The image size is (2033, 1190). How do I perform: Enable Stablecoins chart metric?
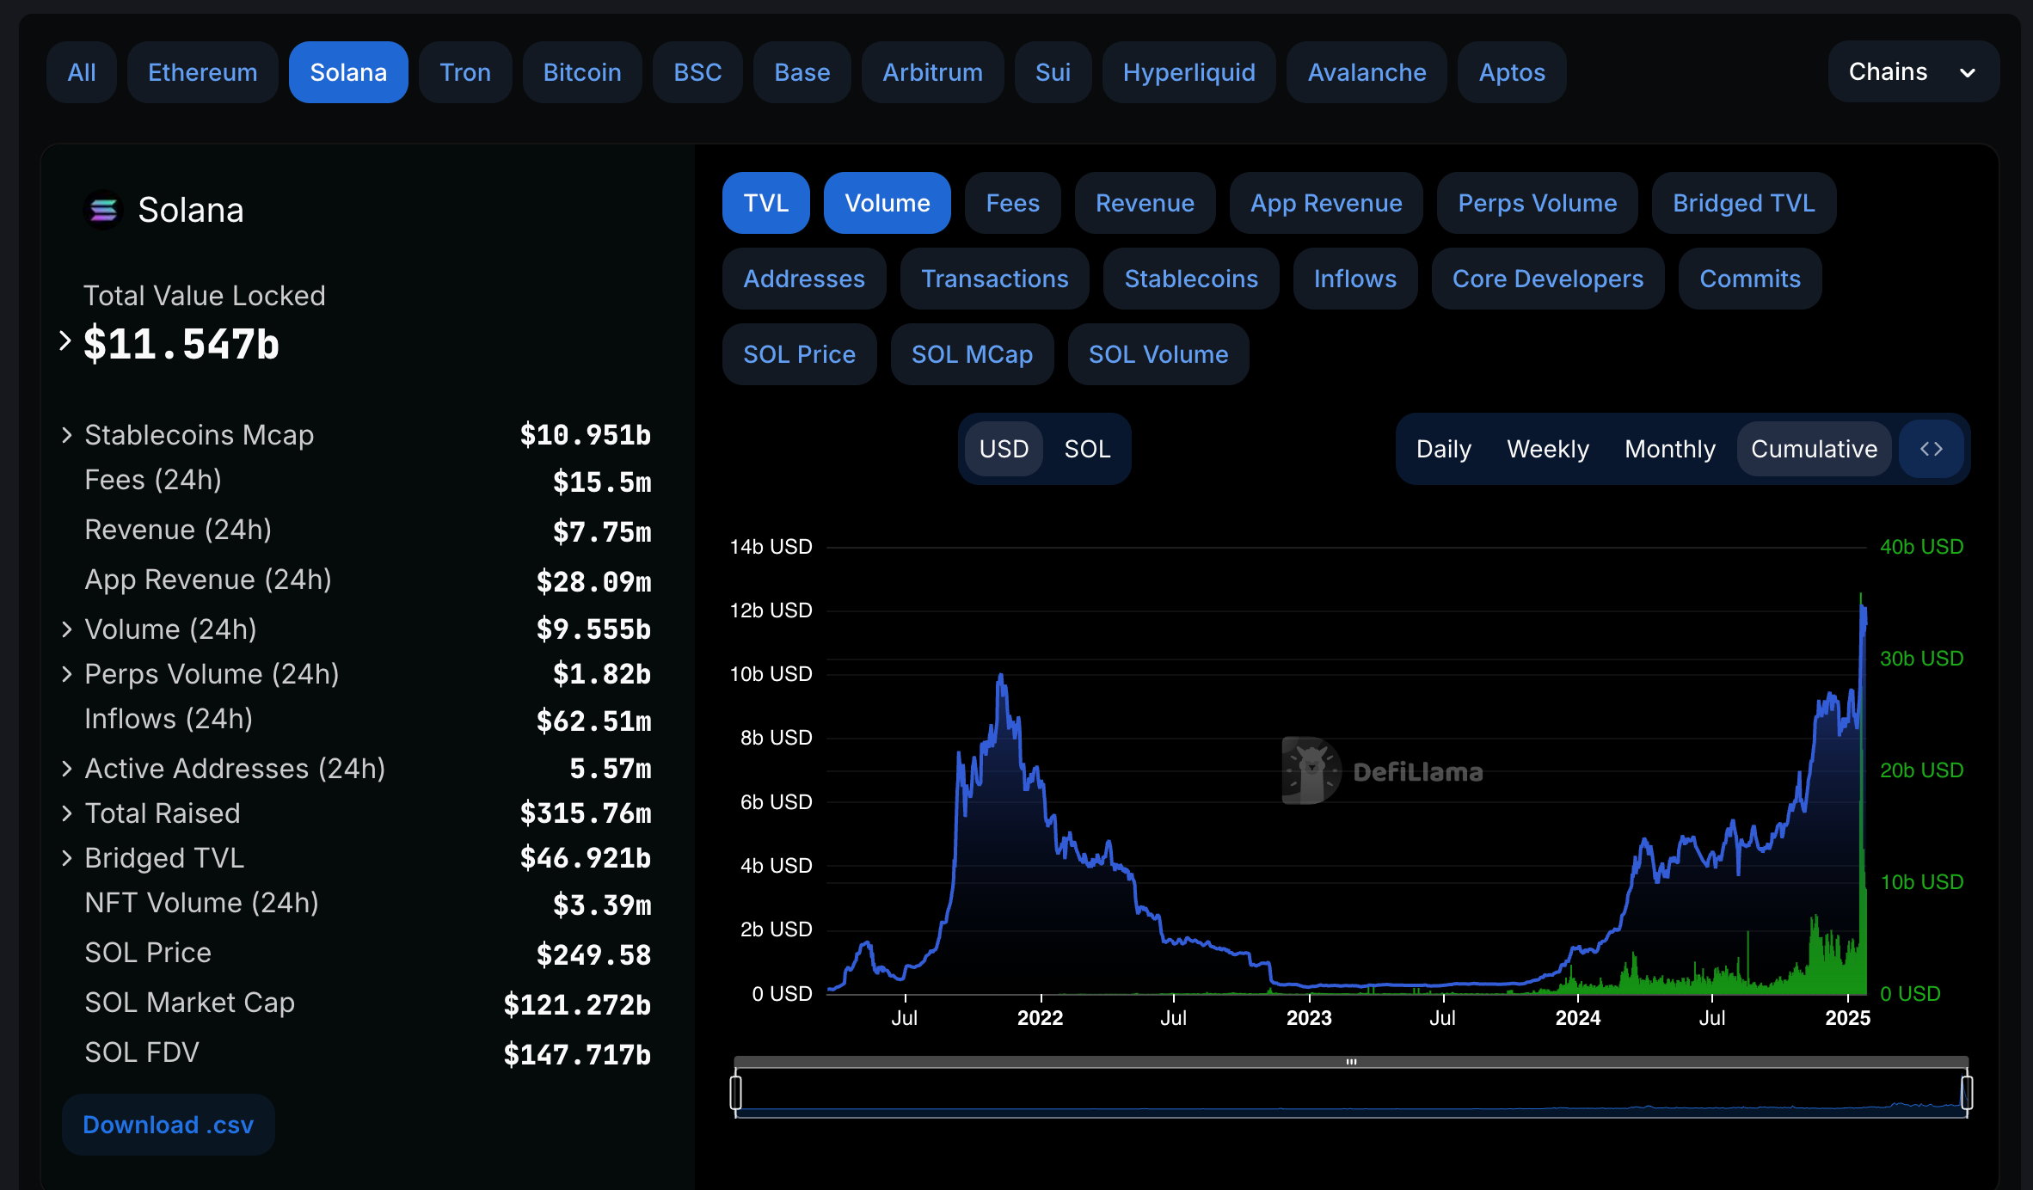tap(1191, 279)
